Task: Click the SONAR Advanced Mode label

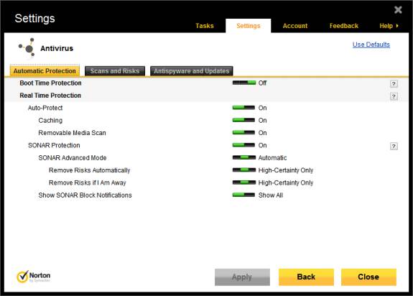Action: tap(73, 158)
